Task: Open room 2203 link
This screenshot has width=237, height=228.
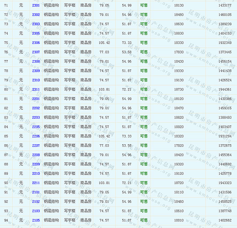Action: tap(36, 118)
